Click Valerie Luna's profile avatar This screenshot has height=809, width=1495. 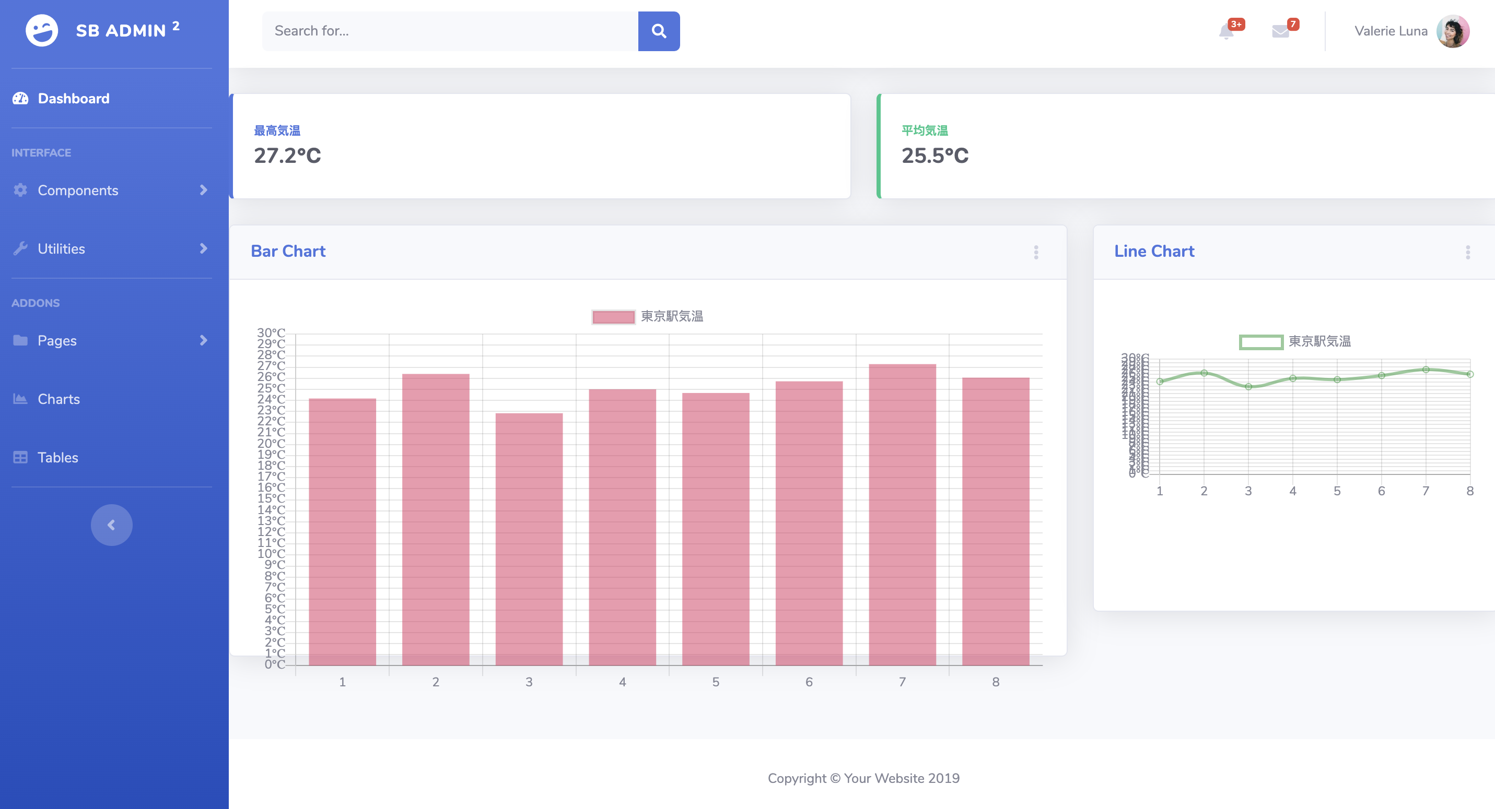pos(1452,31)
